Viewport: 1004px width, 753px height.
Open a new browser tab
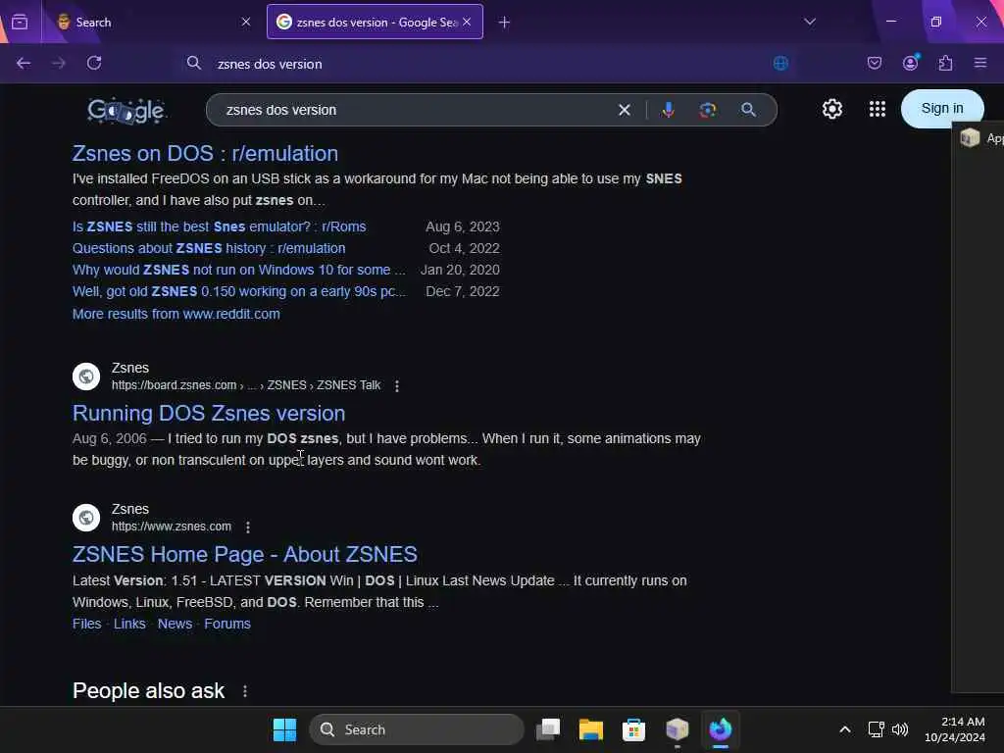coord(505,23)
